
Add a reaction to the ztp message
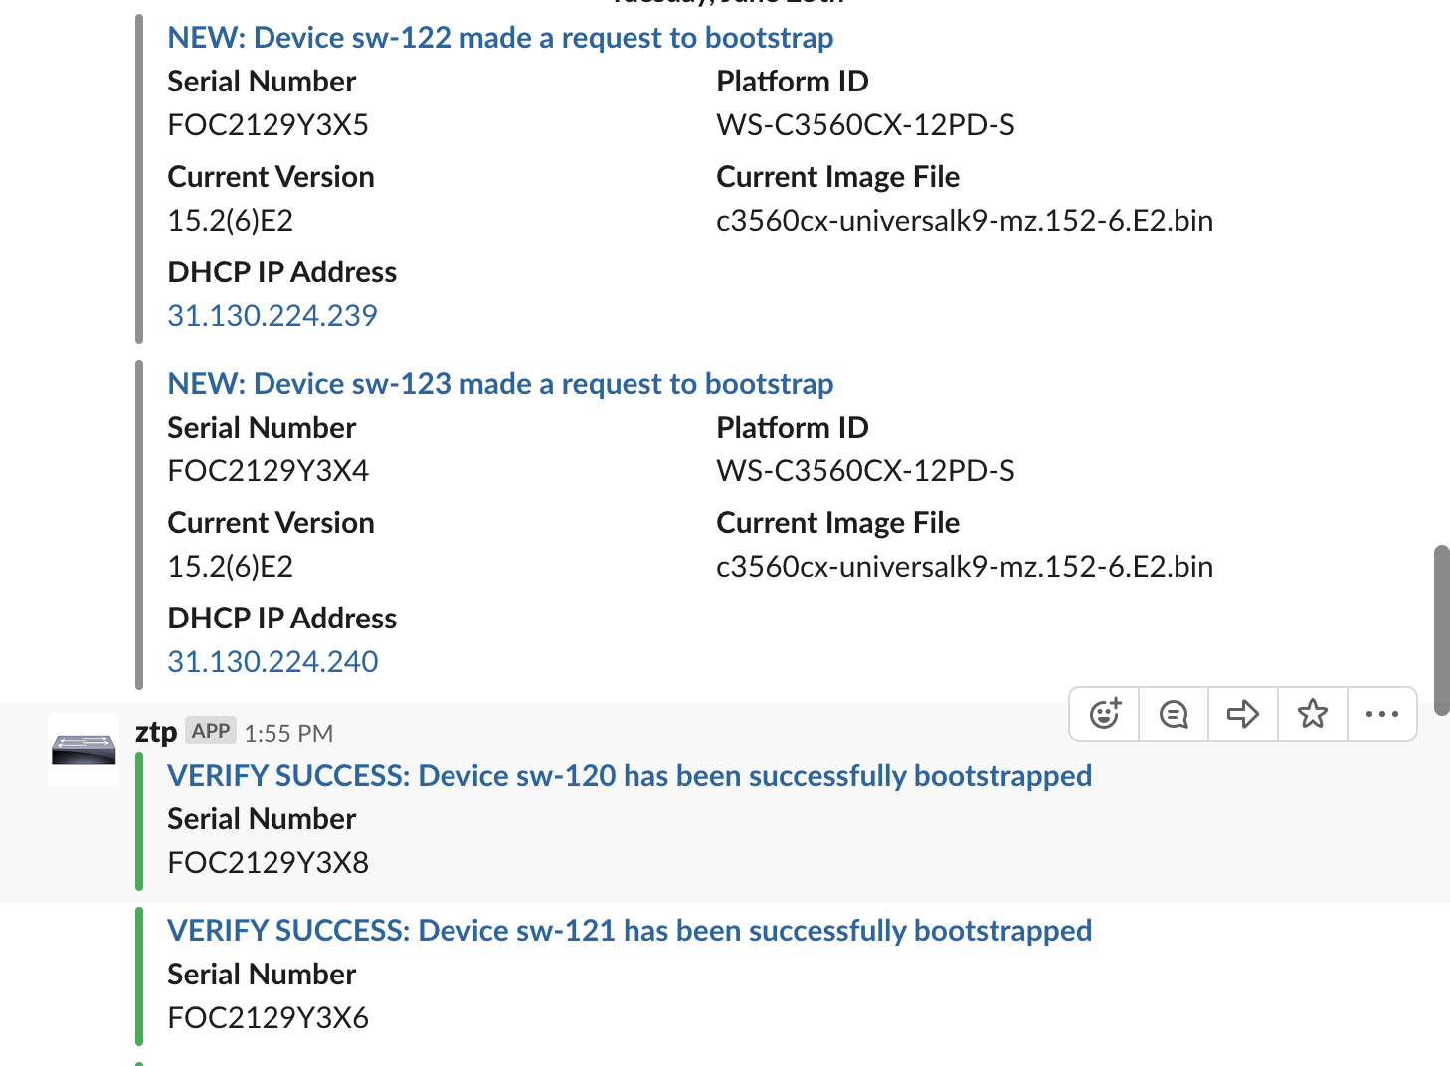pos(1105,714)
